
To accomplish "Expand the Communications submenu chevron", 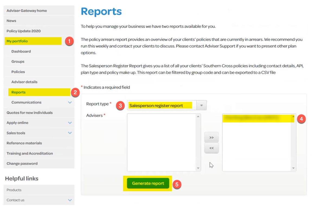I will point(70,102).
